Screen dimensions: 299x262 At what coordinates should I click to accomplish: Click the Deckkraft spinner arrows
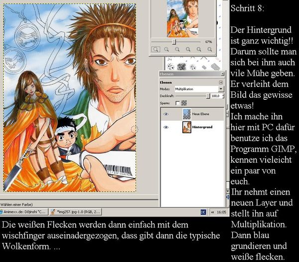point(223,96)
